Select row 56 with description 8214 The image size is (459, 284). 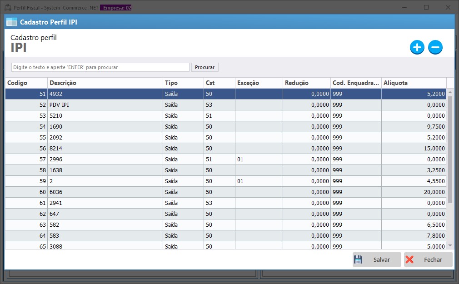pos(105,149)
